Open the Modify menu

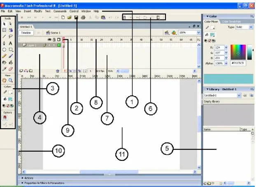pyautogui.click(x=38, y=11)
